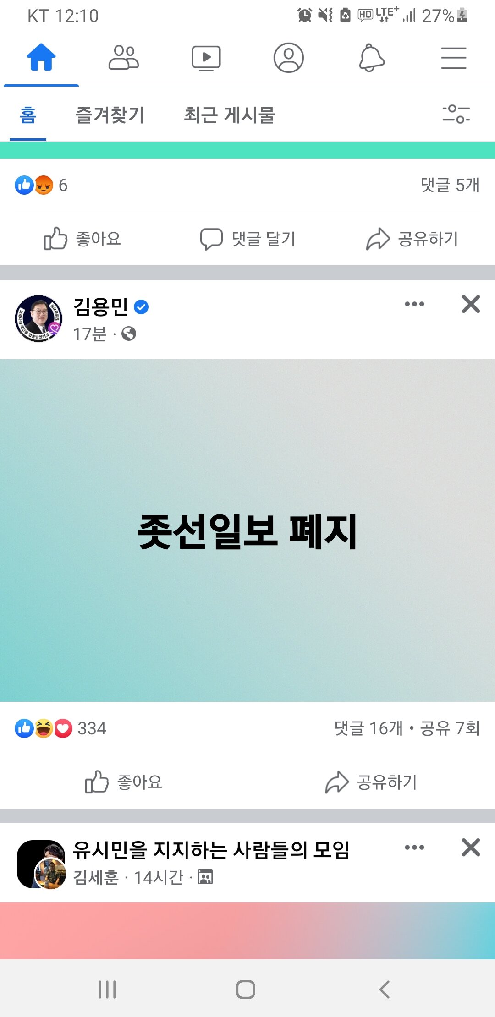Like the 김용민 post with 좋아요
The width and height of the screenshot is (495, 1017).
[x=124, y=782]
